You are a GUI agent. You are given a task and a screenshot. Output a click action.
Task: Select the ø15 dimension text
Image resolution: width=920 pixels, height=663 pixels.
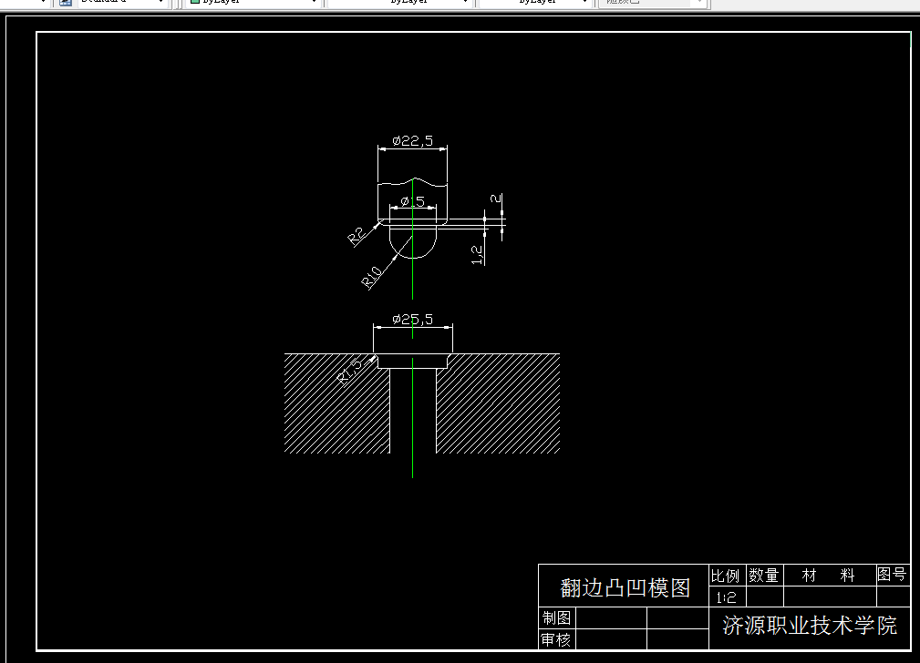tap(412, 201)
